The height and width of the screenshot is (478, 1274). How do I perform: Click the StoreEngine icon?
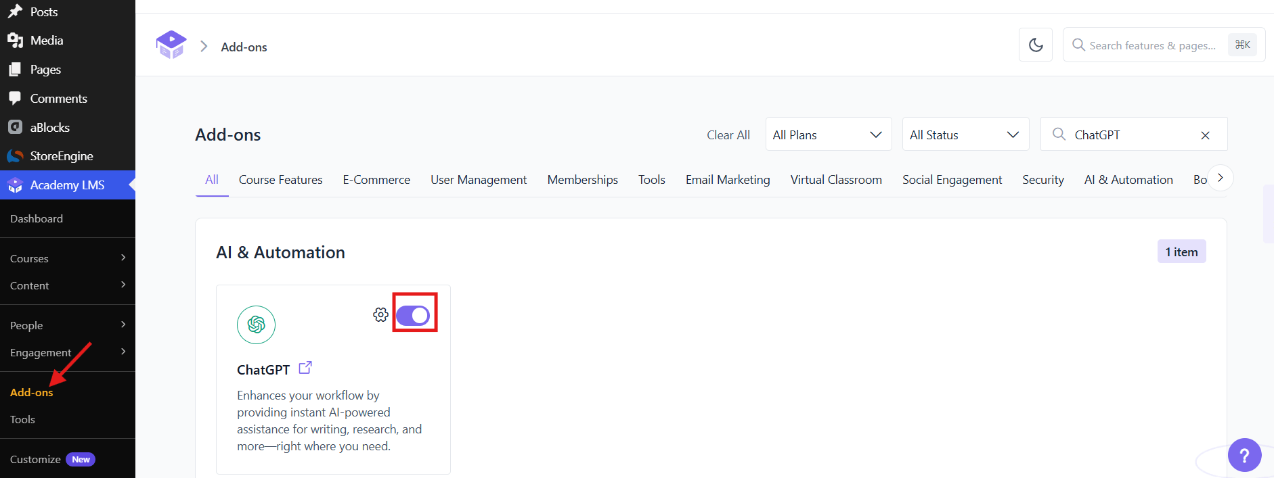tap(15, 156)
